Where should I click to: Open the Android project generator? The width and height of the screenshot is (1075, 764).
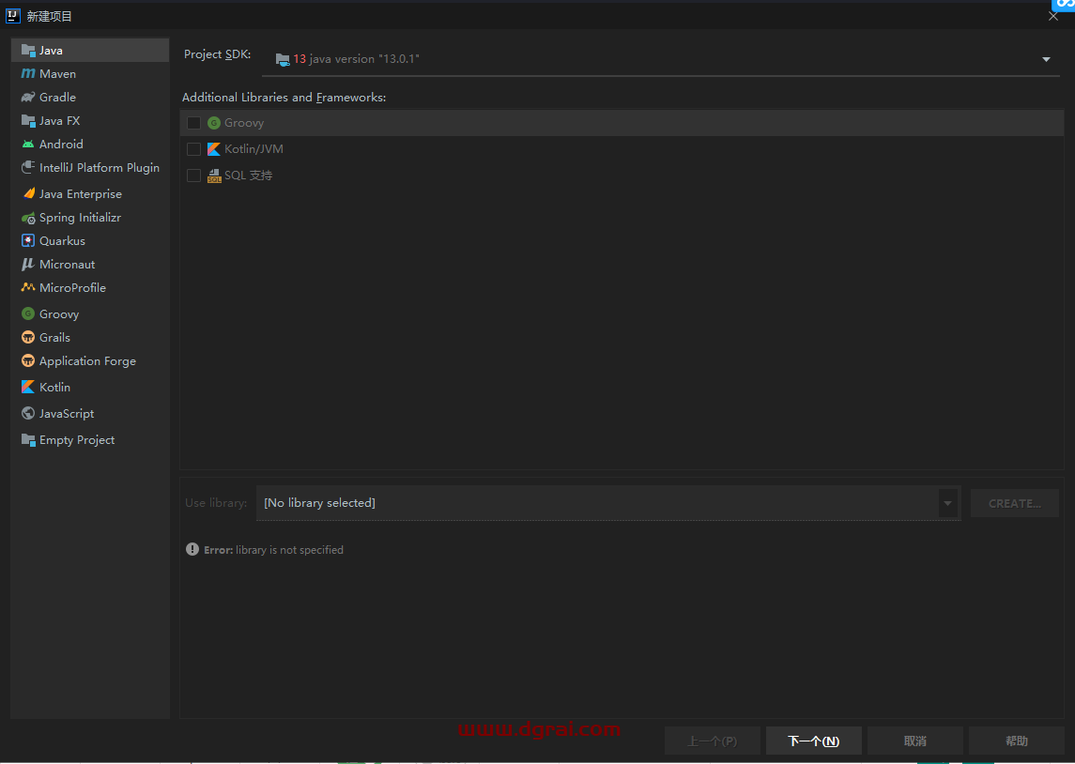[29, 144]
